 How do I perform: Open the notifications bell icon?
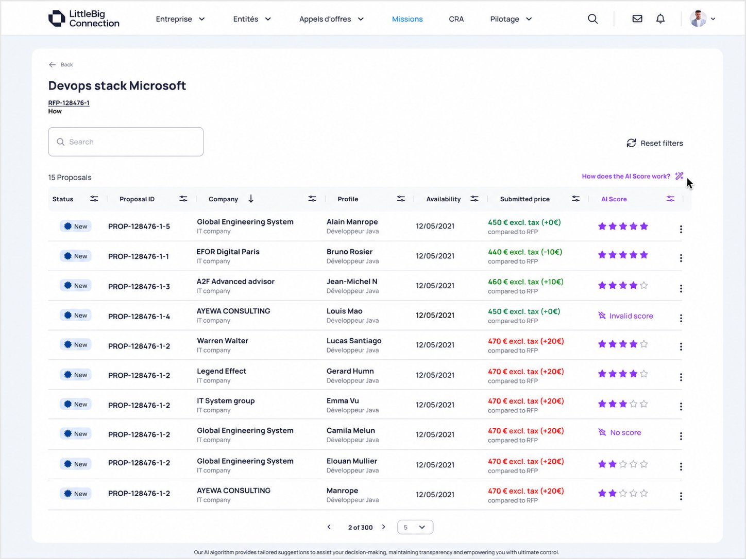point(660,19)
